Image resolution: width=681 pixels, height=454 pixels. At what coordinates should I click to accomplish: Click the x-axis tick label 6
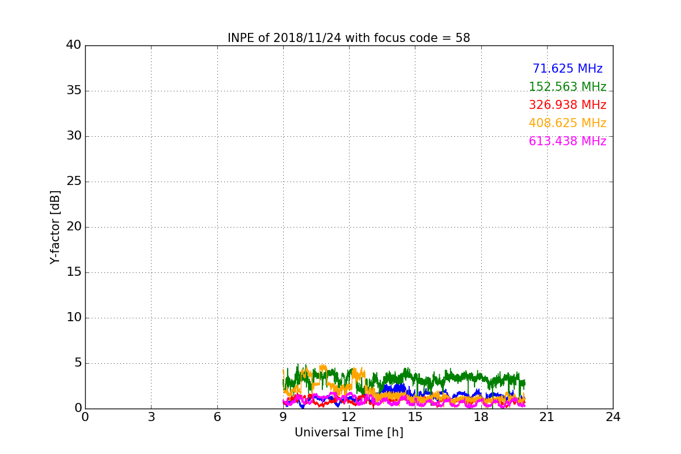(217, 417)
